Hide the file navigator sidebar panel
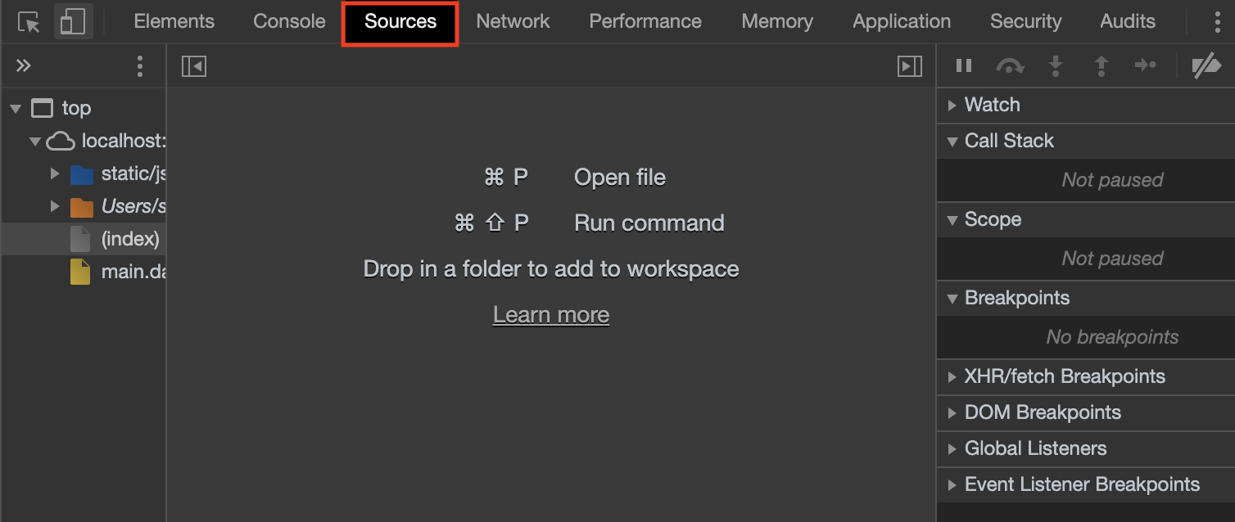The height and width of the screenshot is (522, 1235). [x=194, y=65]
